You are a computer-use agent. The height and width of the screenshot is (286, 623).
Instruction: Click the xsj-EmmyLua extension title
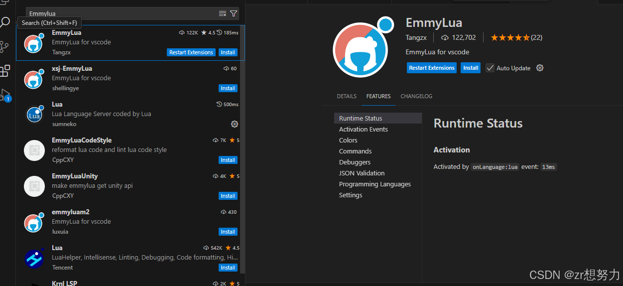(x=72, y=68)
